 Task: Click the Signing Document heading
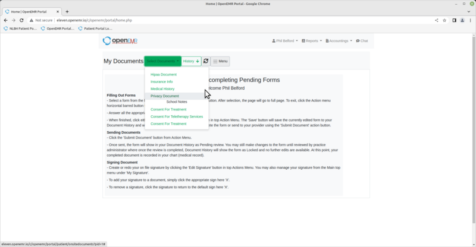122,162
